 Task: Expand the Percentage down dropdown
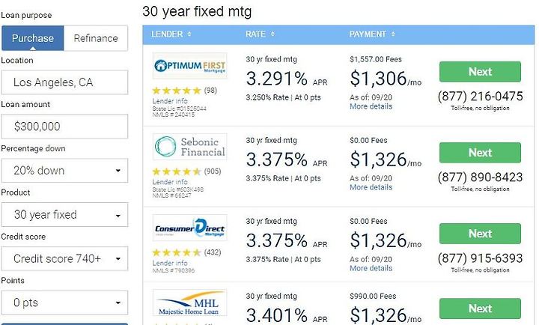tap(64, 171)
